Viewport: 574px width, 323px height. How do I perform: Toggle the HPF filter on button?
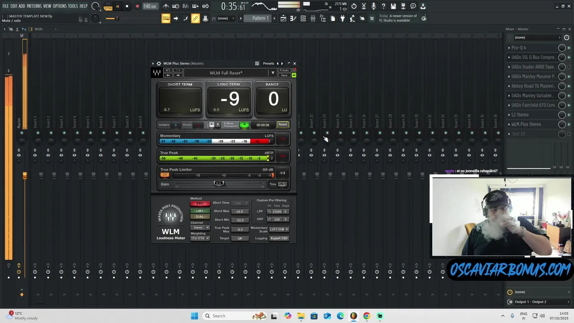tap(270, 219)
